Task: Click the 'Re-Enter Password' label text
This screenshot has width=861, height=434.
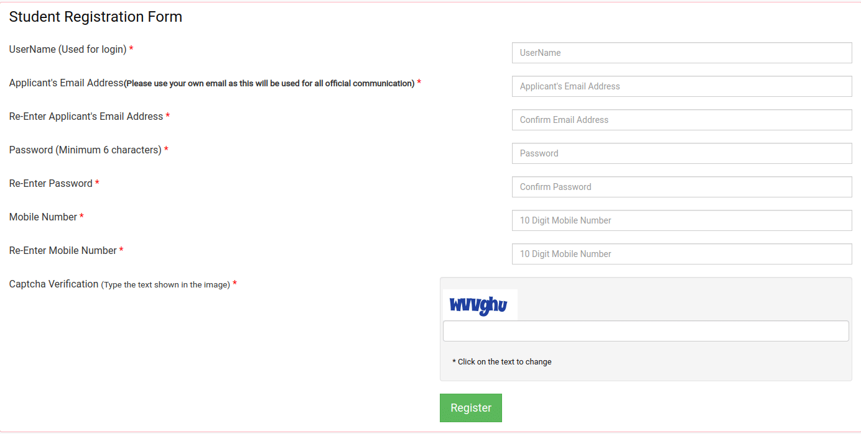Action: pyautogui.click(x=51, y=184)
